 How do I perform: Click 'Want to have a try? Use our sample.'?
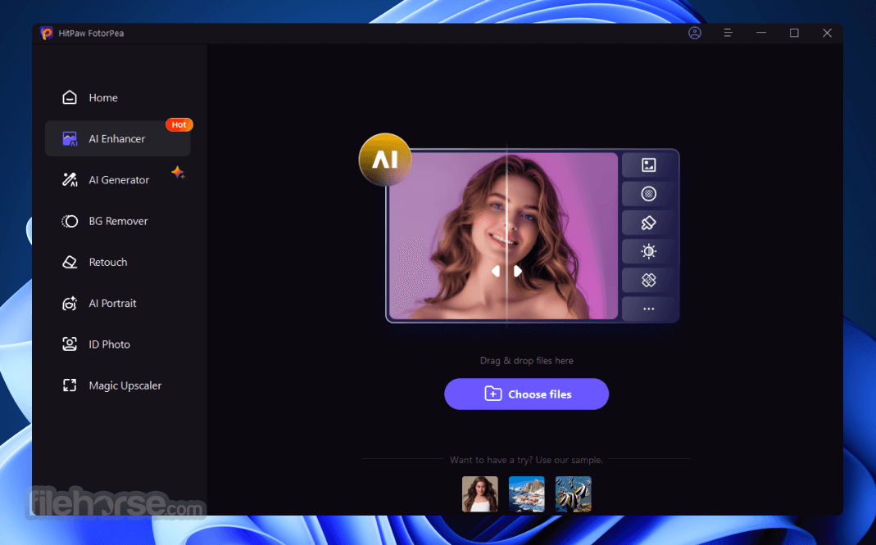click(x=526, y=460)
